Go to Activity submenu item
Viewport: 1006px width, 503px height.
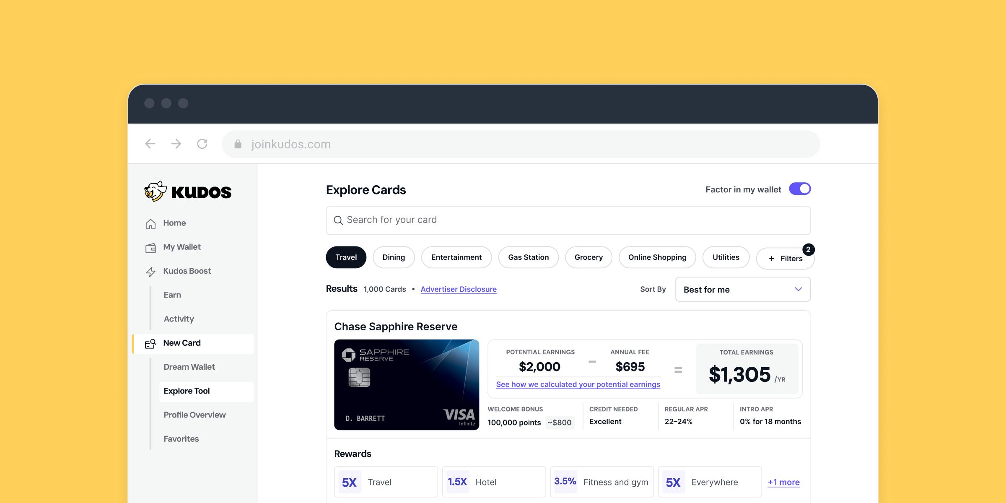pos(179,319)
